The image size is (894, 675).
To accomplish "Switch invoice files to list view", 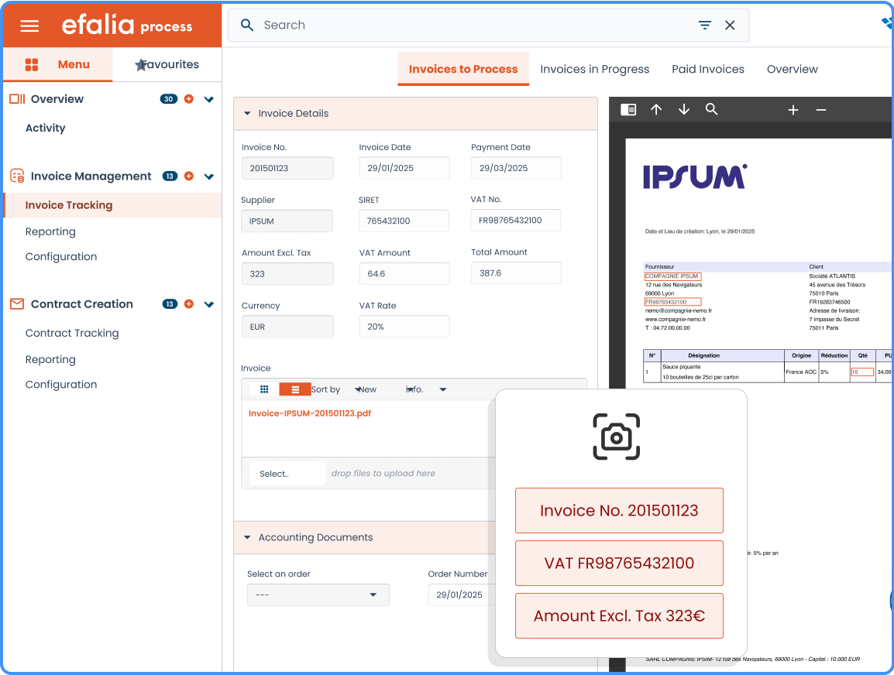I will [x=294, y=389].
